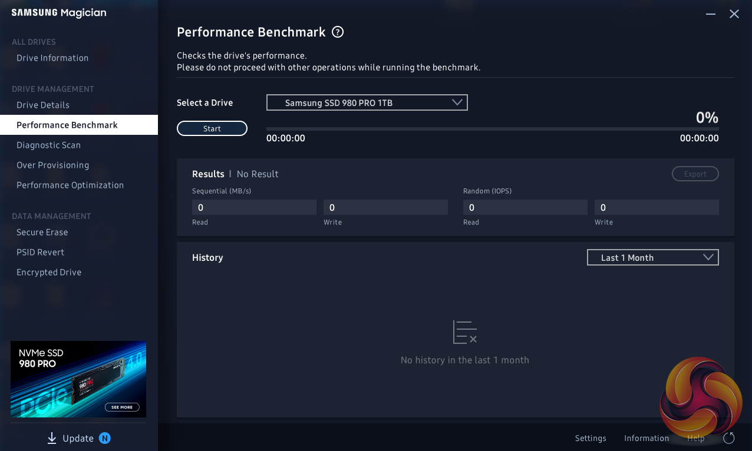The image size is (752, 451).
Task: Go to Drive Details page
Action: point(43,105)
